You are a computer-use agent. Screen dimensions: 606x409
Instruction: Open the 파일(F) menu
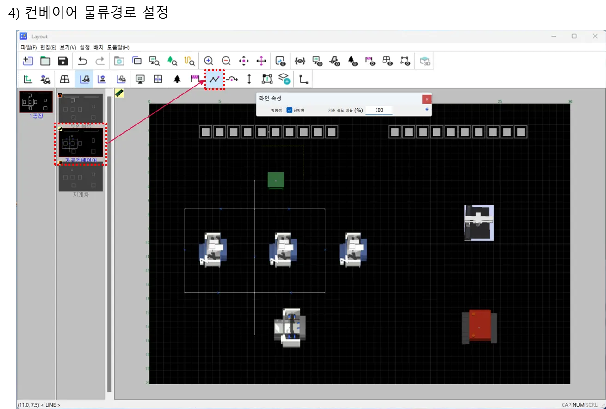tap(28, 47)
